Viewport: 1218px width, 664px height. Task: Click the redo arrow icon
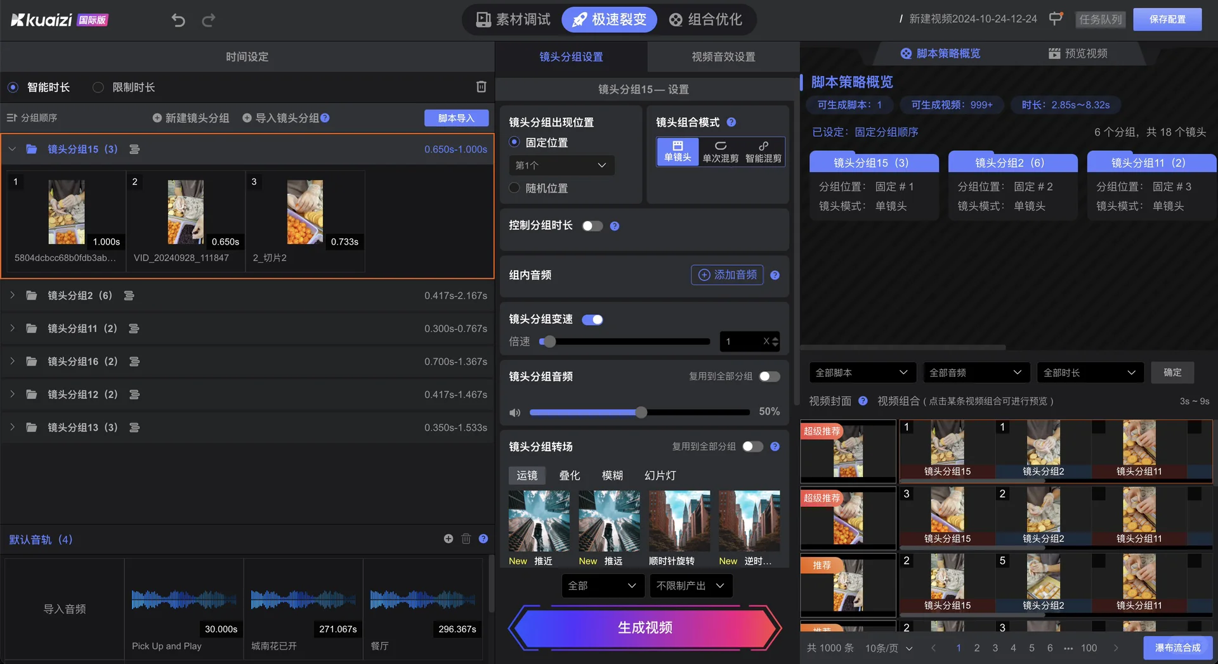click(x=209, y=20)
